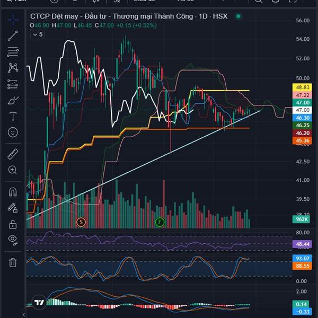
Task: Toggle magnet mode for drawings
Action: pos(13,192)
